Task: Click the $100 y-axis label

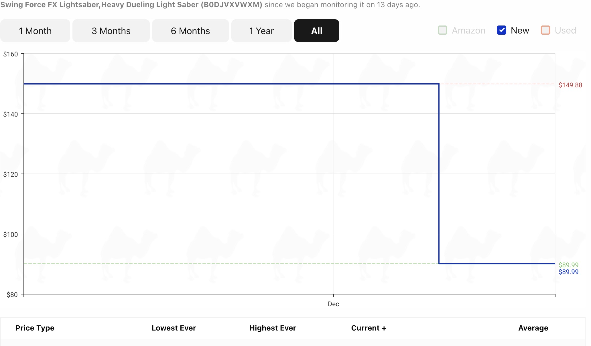Action: 10,235
